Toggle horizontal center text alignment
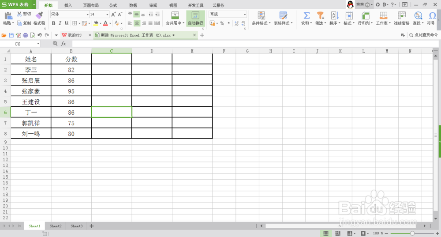 (136, 23)
